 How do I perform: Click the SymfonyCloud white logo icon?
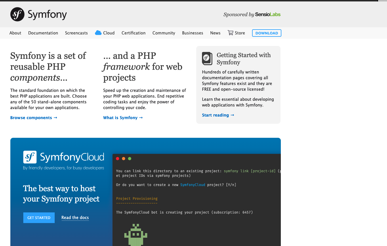[30, 157]
